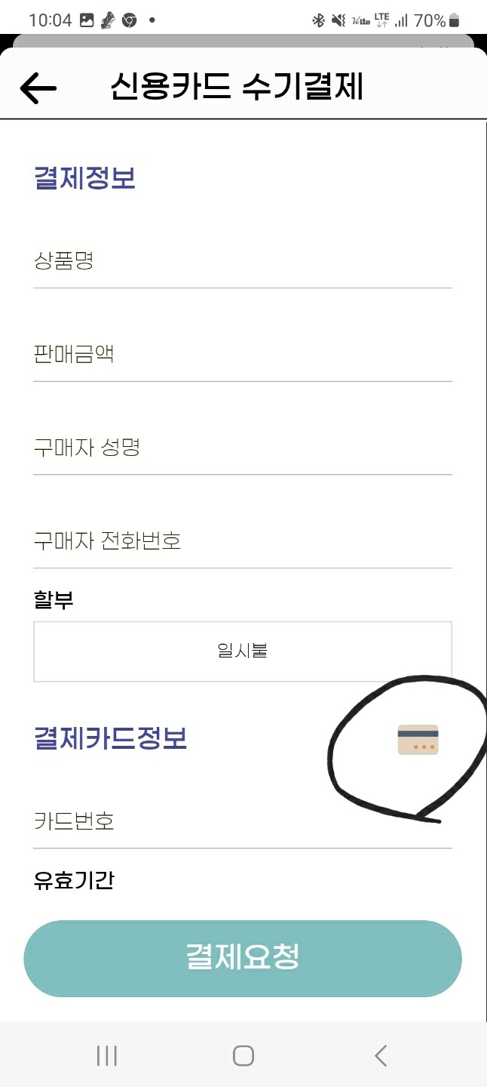This screenshot has width=487, height=1087.
Task: Tap the muted sound status icon
Action: pos(338,20)
